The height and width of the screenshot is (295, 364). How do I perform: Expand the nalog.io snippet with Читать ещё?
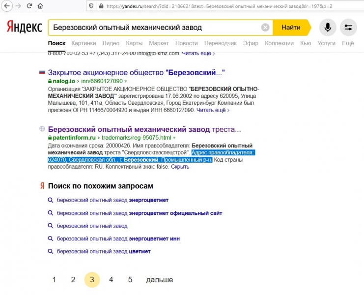pos(213,110)
